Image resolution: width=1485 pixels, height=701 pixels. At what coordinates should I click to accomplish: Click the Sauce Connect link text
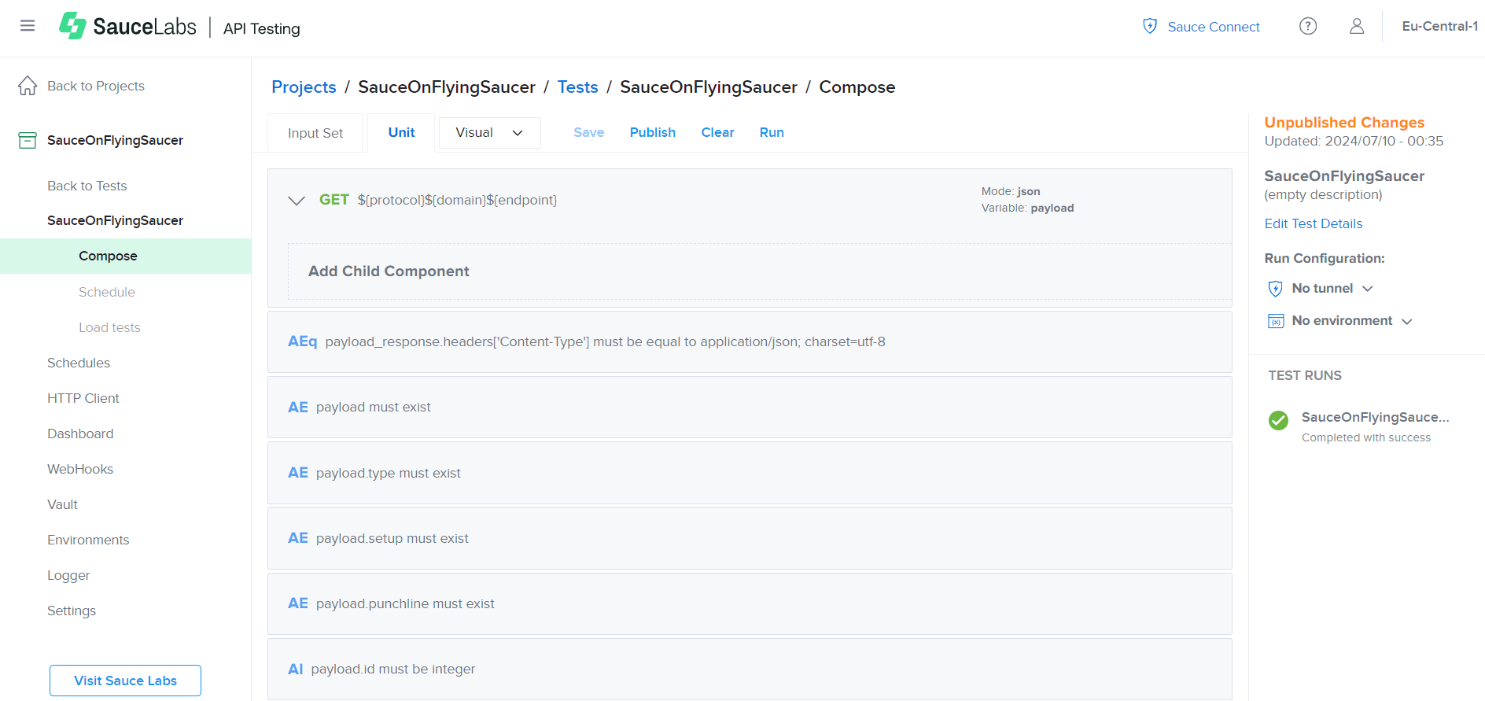pyautogui.click(x=1214, y=27)
